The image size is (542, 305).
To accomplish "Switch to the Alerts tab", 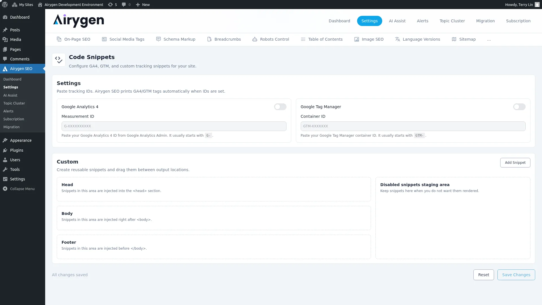I will click(423, 21).
